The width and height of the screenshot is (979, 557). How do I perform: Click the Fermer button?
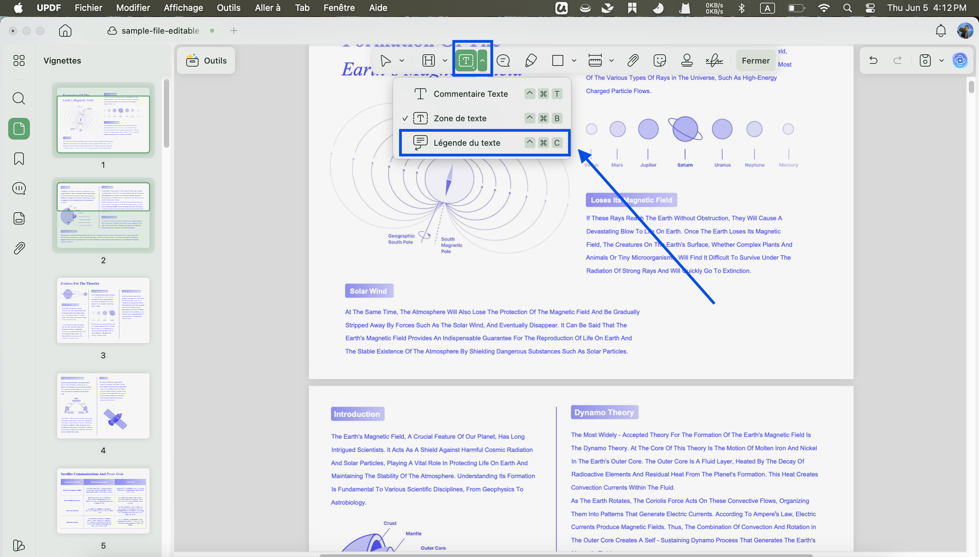[756, 60]
